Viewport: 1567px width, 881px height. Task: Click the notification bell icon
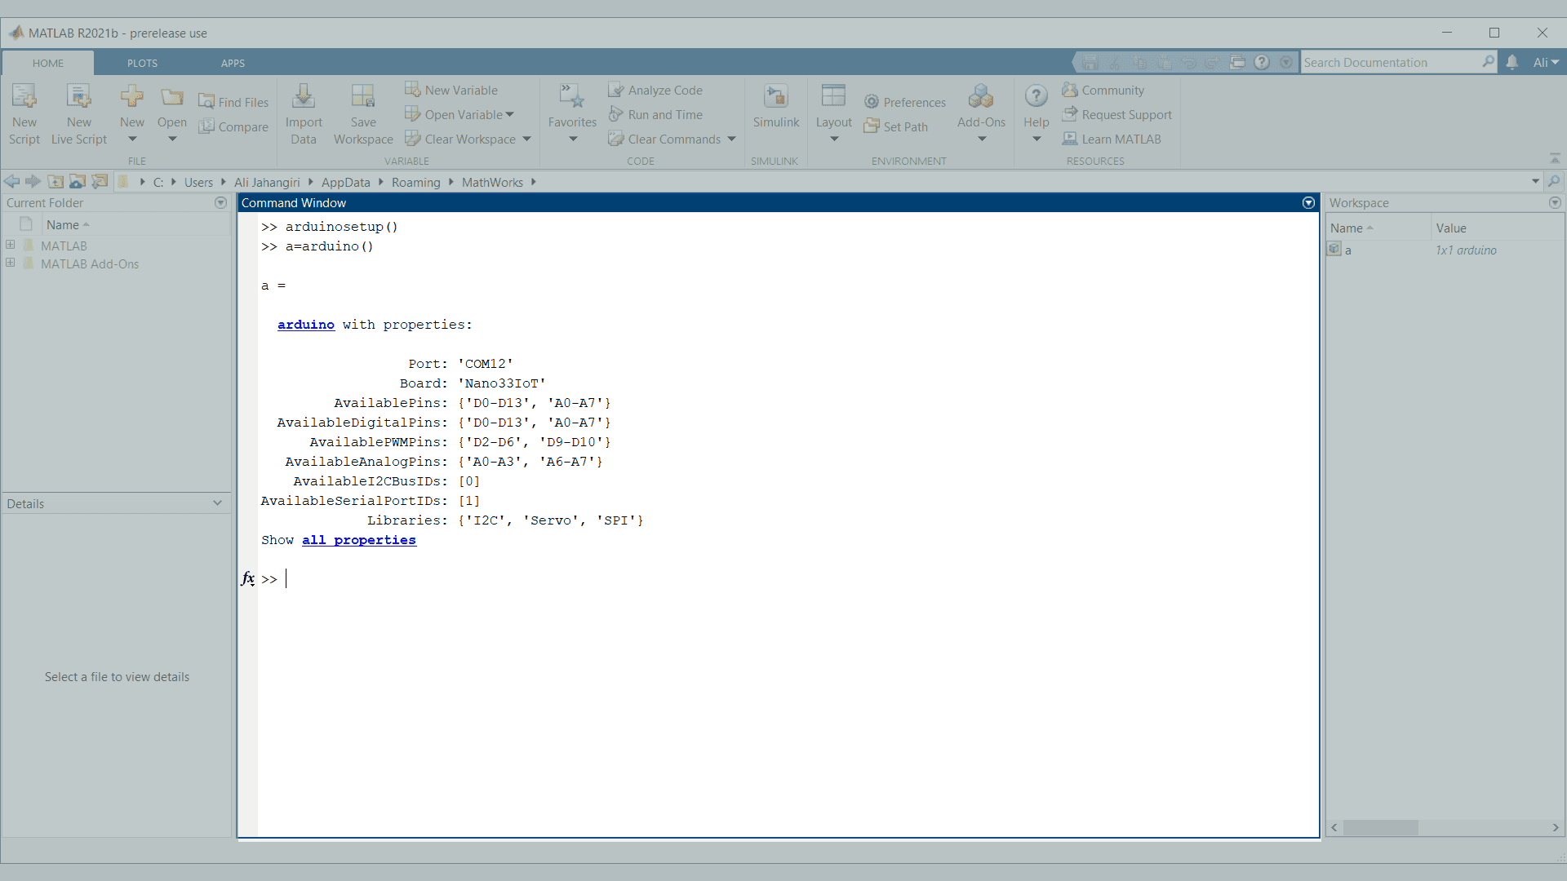click(1512, 62)
